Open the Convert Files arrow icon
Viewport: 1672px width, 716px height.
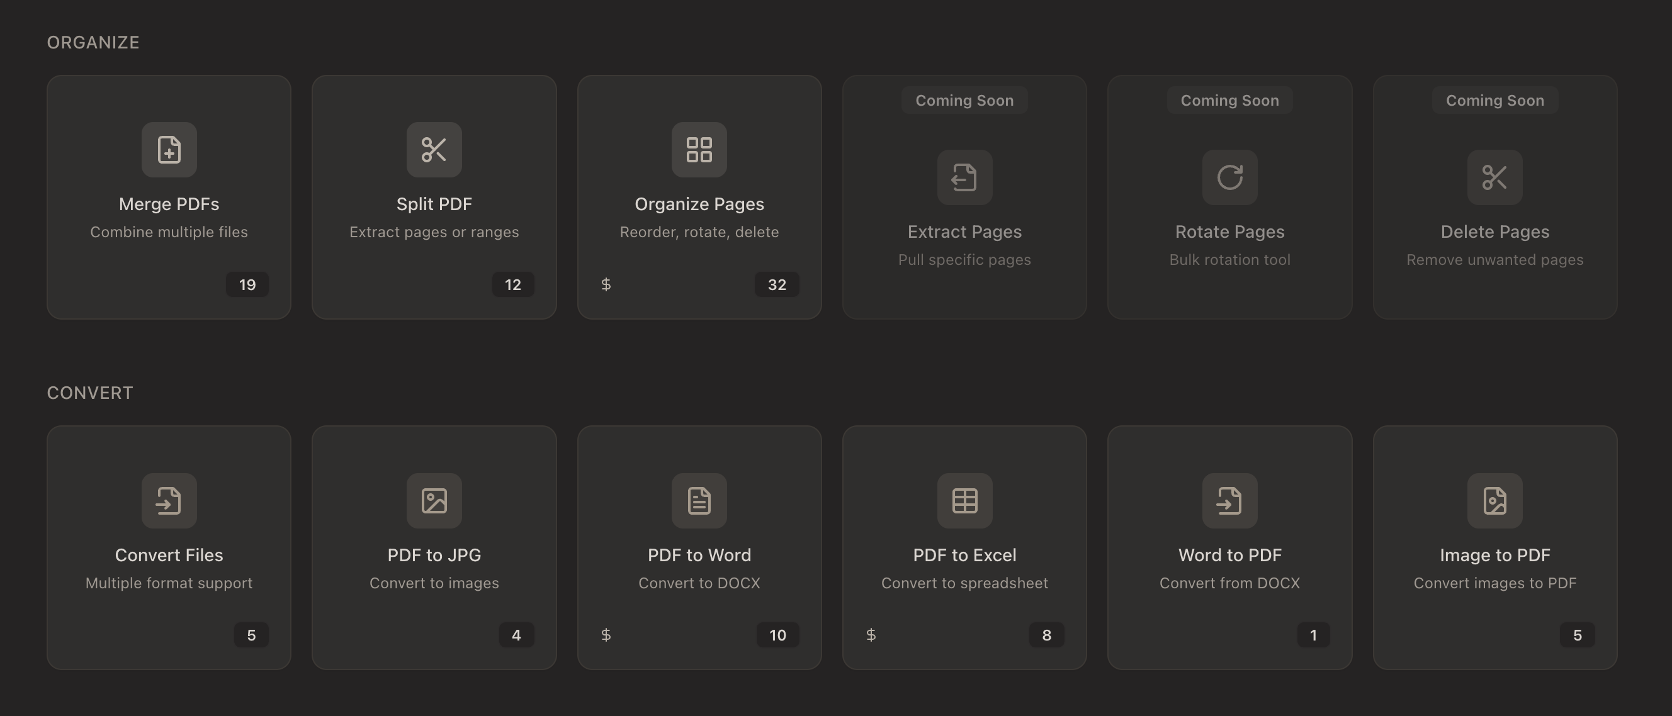pyautogui.click(x=169, y=501)
